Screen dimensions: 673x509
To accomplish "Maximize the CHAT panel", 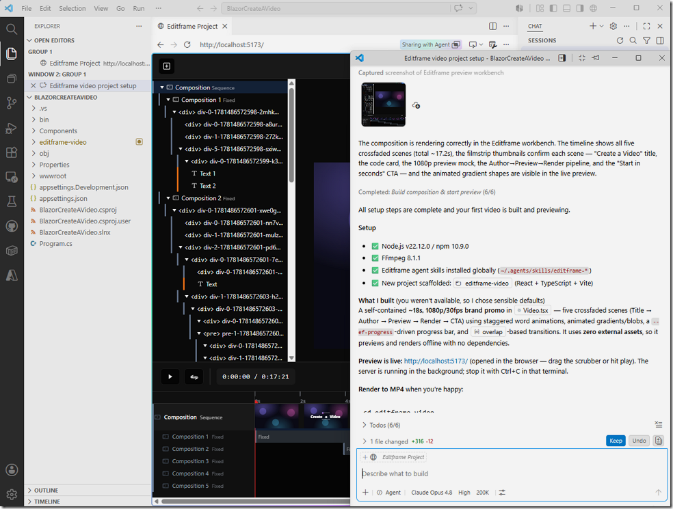I will tap(646, 26).
